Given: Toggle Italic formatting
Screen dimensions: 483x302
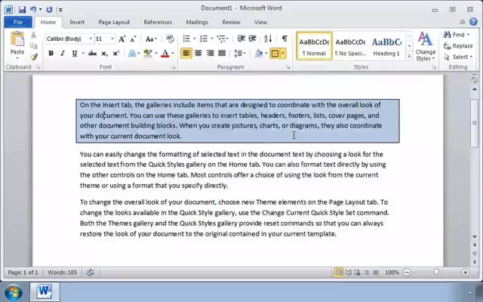Looking at the screenshot, I should coord(63,54).
